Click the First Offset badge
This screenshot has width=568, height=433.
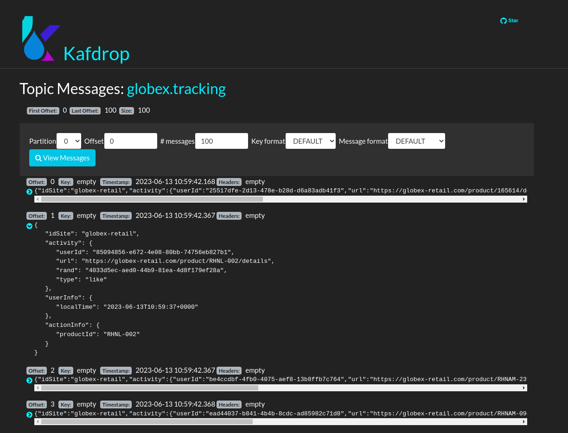pos(43,111)
